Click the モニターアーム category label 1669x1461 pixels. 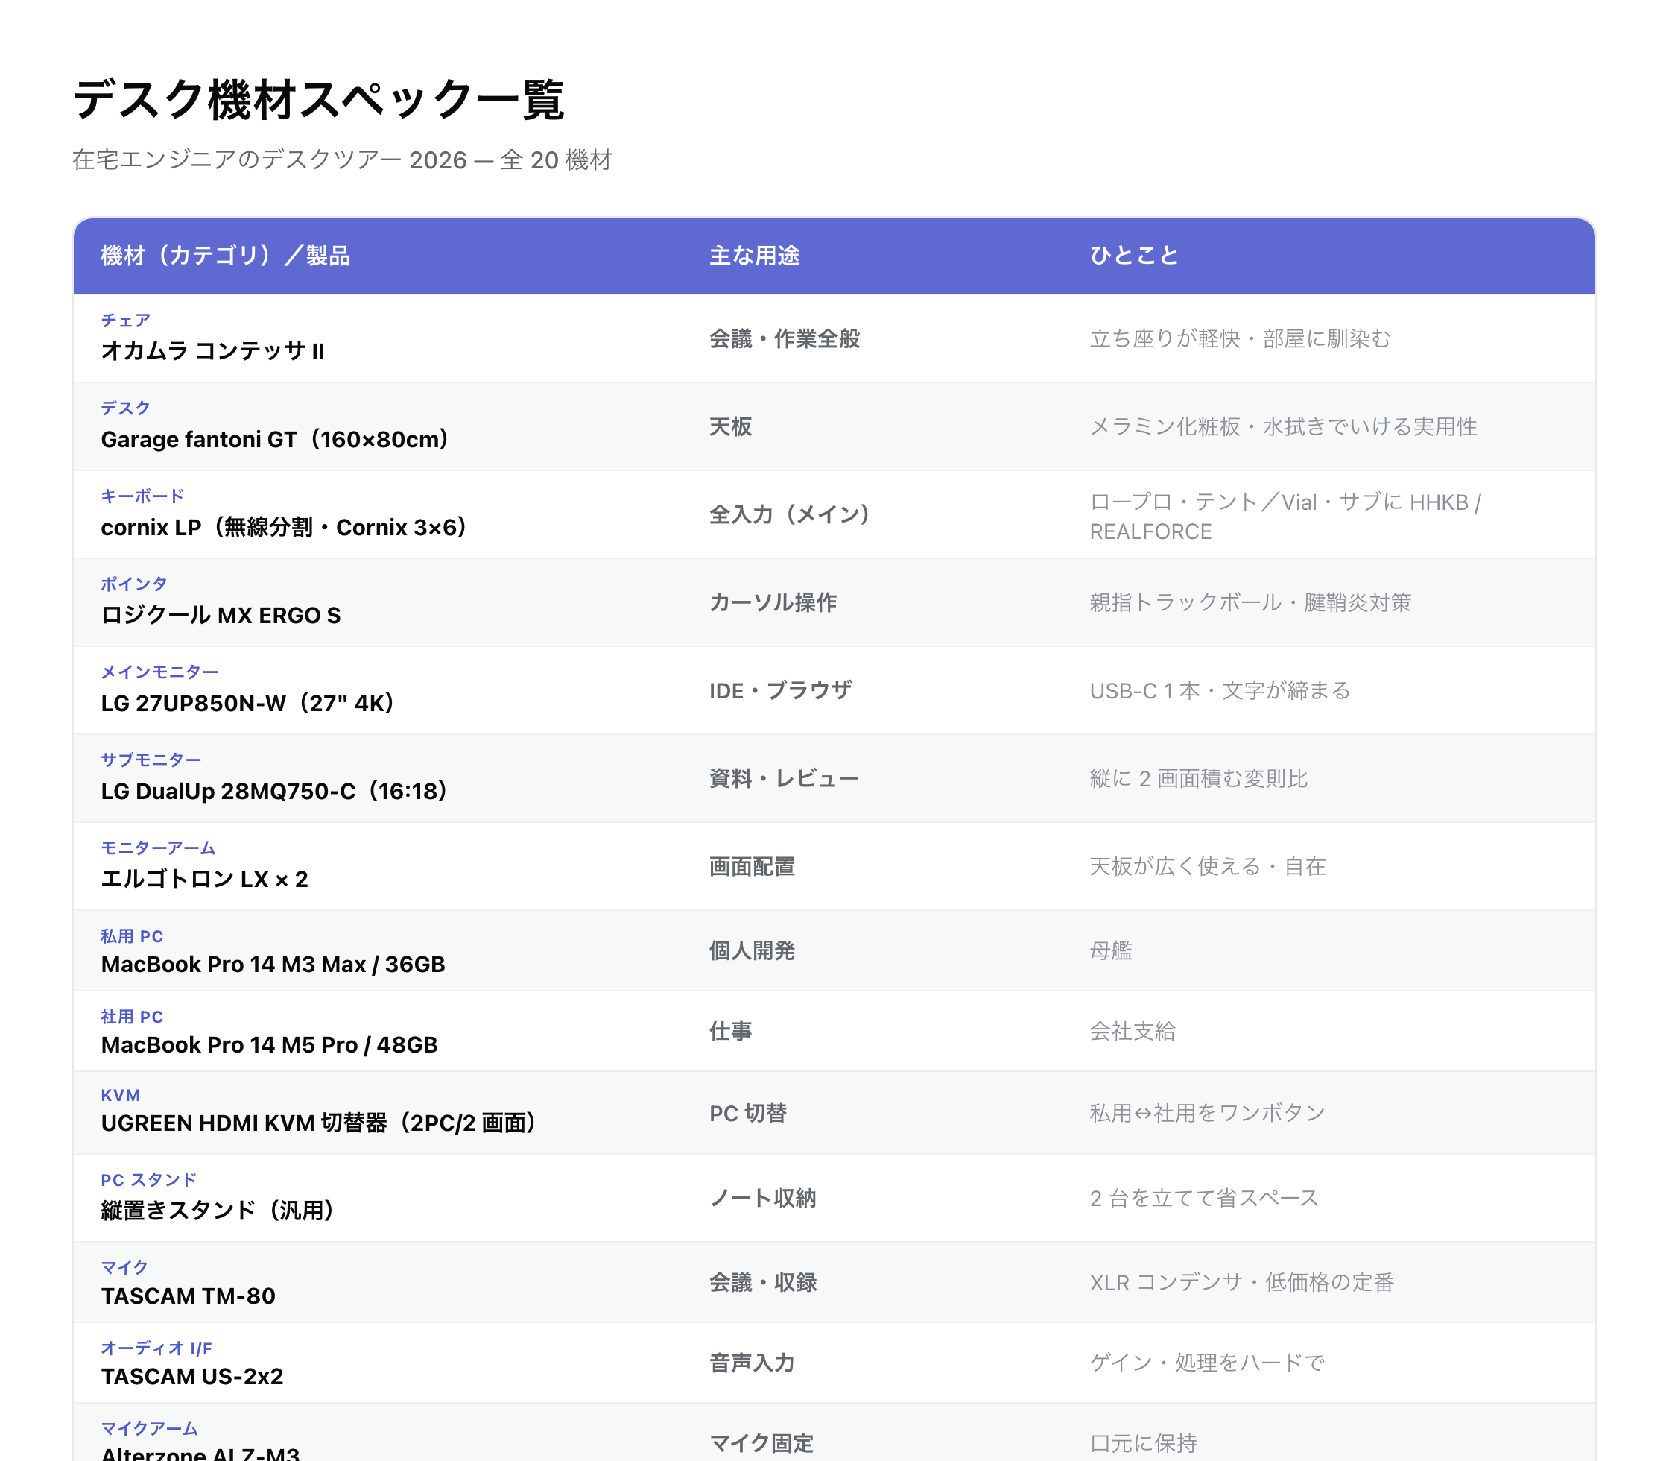[x=158, y=848]
